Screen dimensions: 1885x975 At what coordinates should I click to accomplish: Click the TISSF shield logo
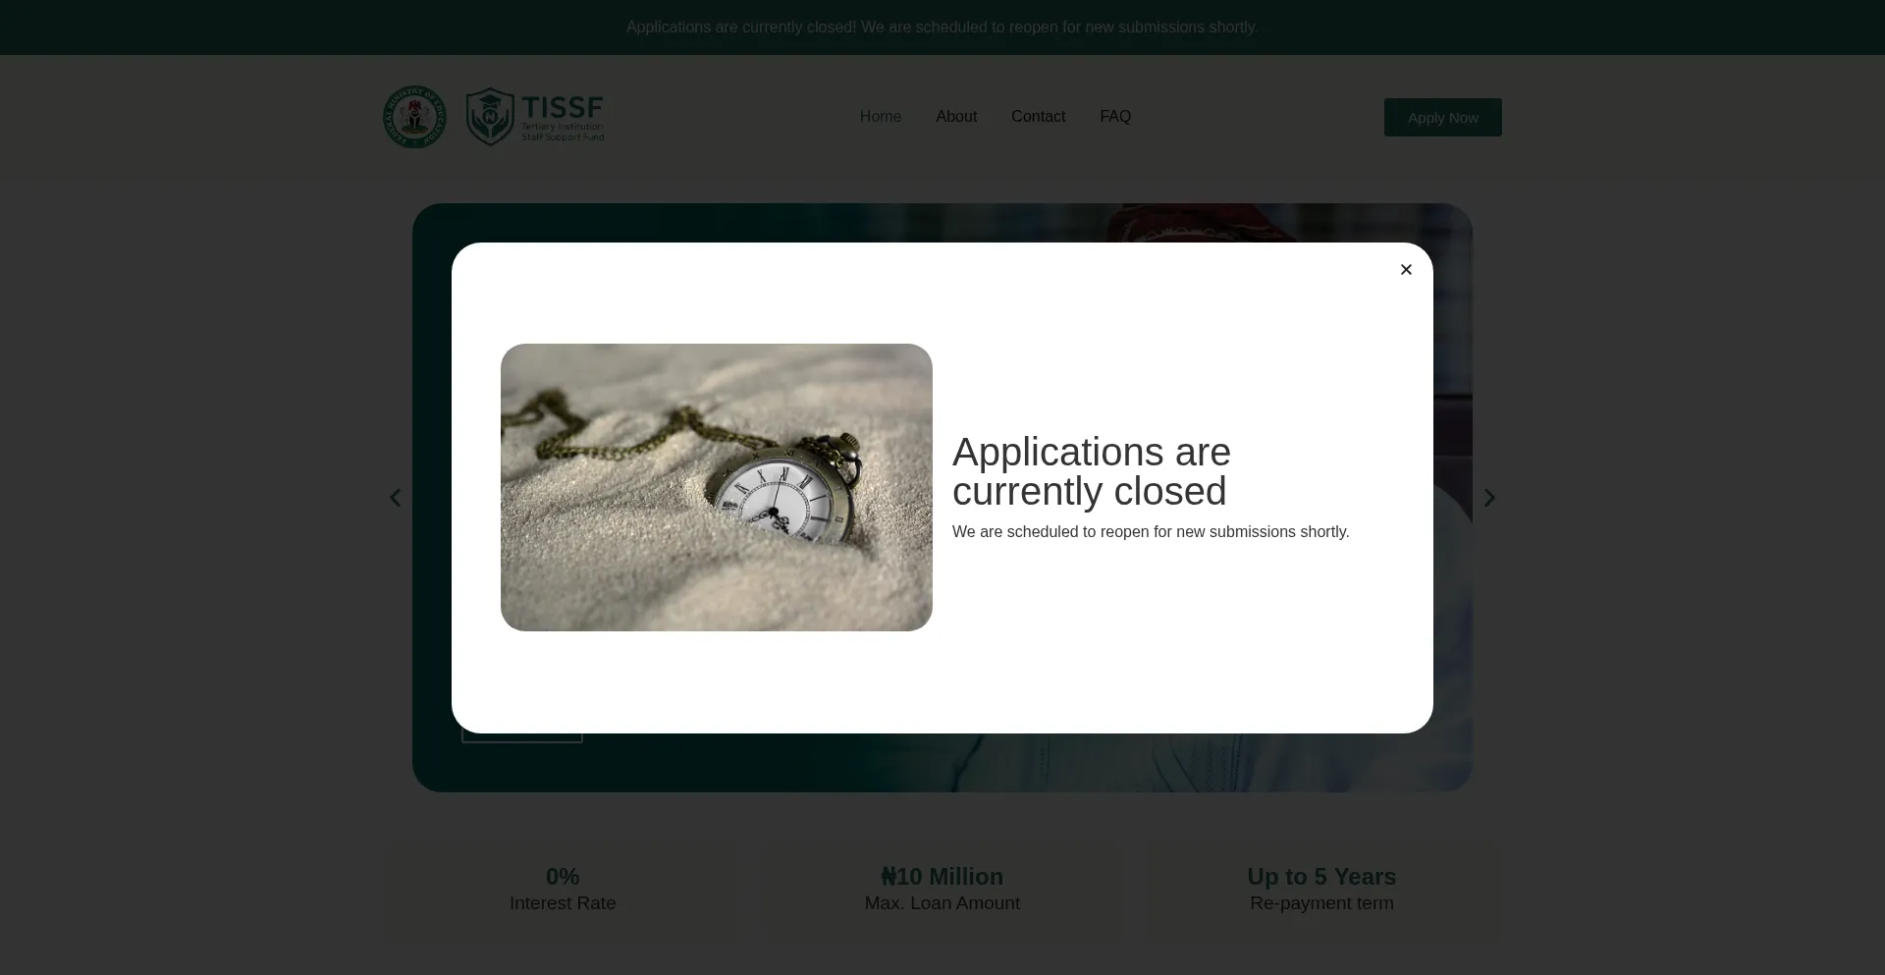point(490,117)
